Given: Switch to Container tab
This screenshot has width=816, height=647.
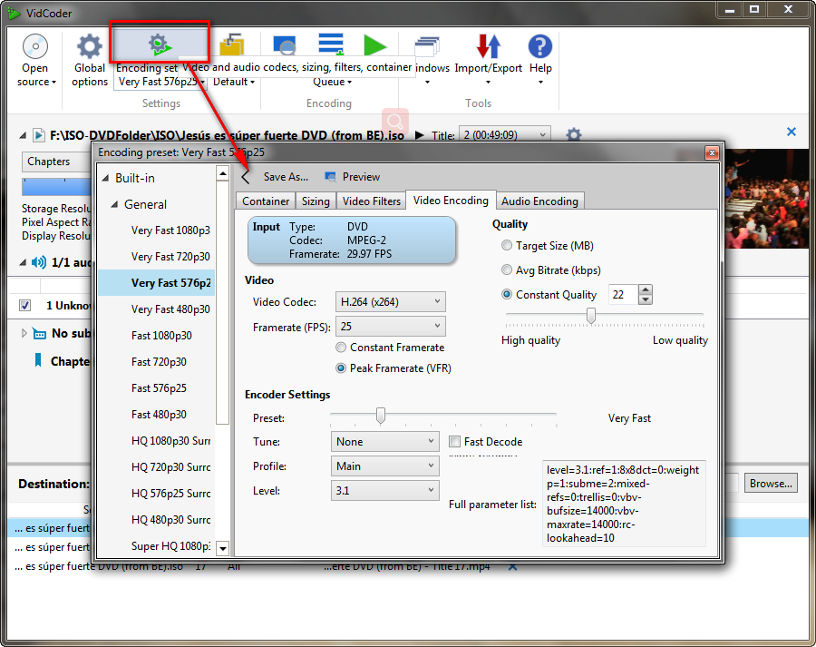Looking at the screenshot, I should [266, 201].
